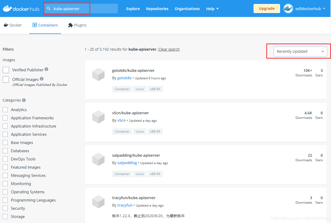Open the Recently Updated sort dropdown
Image resolution: width=331 pixels, height=223 pixels.
pos(300,51)
